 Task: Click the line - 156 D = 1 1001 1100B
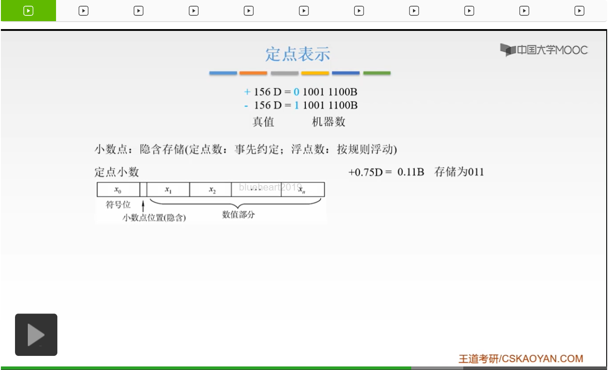300,105
